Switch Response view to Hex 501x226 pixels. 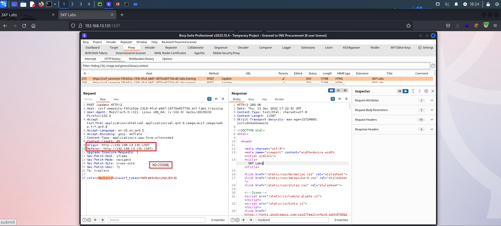click(x=264, y=99)
